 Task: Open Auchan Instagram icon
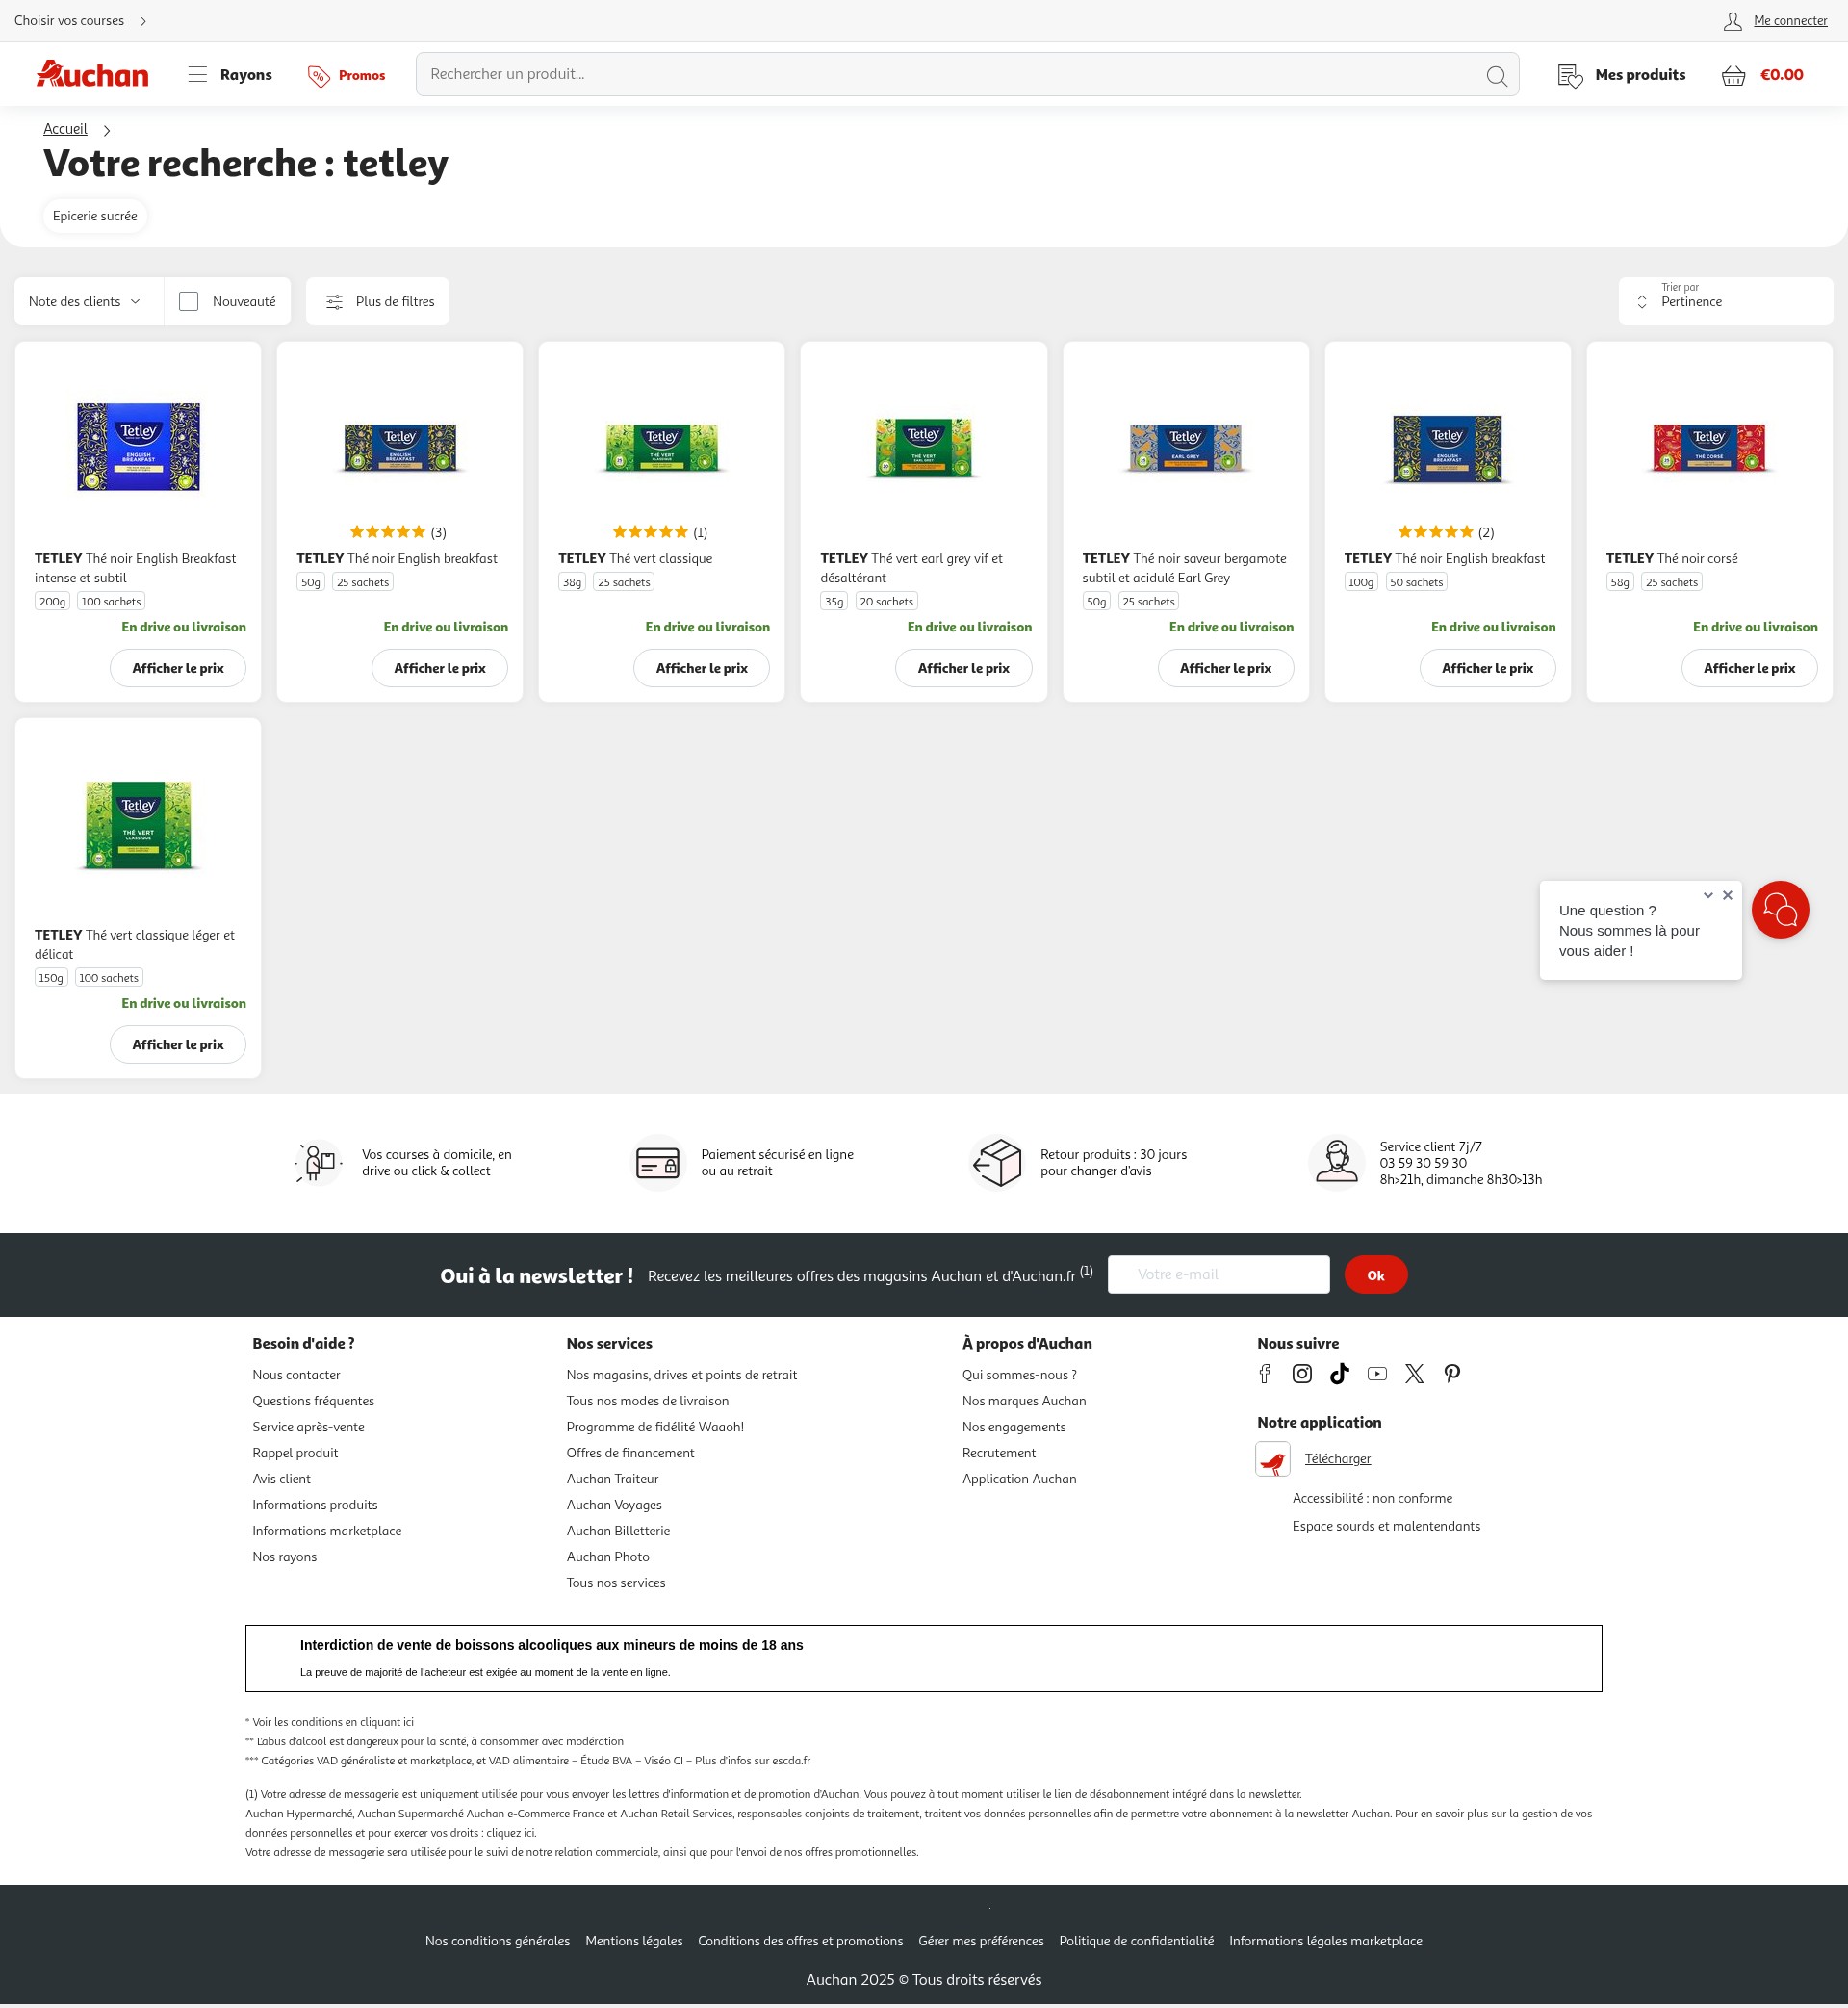[1302, 1373]
